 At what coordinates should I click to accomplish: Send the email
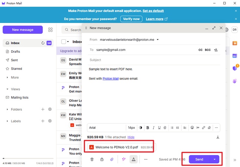(x=199, y=159)
